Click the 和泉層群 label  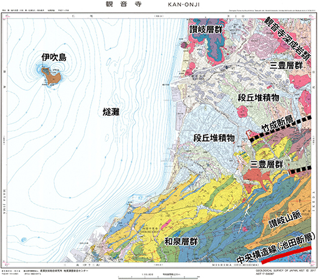click(181, 241)
